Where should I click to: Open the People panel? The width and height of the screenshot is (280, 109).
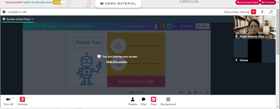(x=133, y=101)
